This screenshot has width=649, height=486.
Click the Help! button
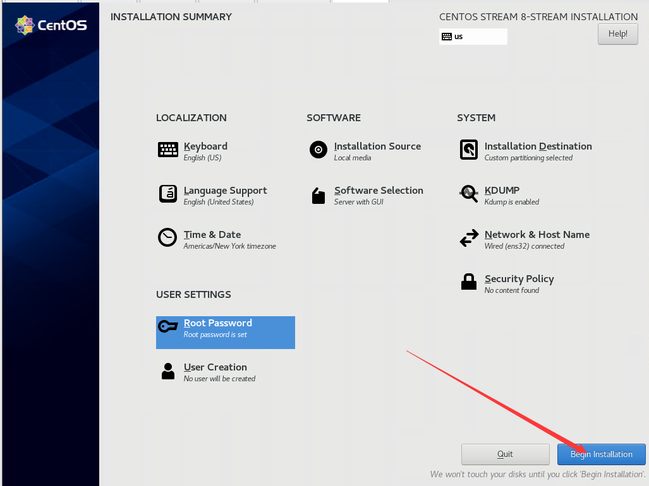click(618, 34)
